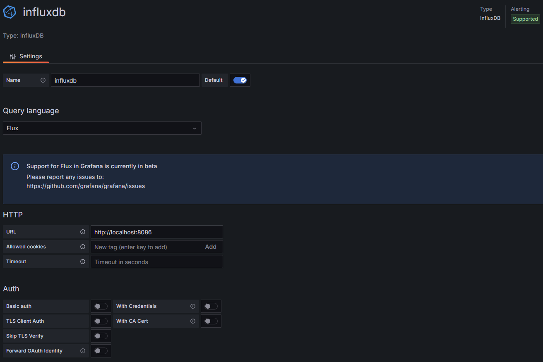This screenshot has width=543, height=362.
Task: Disable the Default data source toggle
Action: (240, 80)
